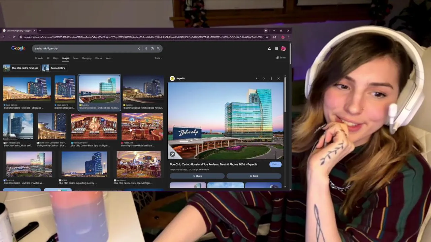
Task: Open the 'Blue Chip Casino Hotel and Spa Reviews' title link
Action: click(213, 164)
